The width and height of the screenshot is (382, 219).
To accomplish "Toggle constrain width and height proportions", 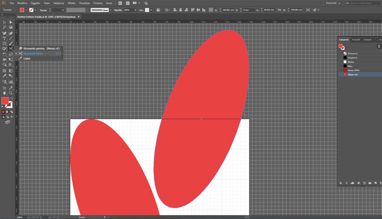I will [x=279, y=10].
